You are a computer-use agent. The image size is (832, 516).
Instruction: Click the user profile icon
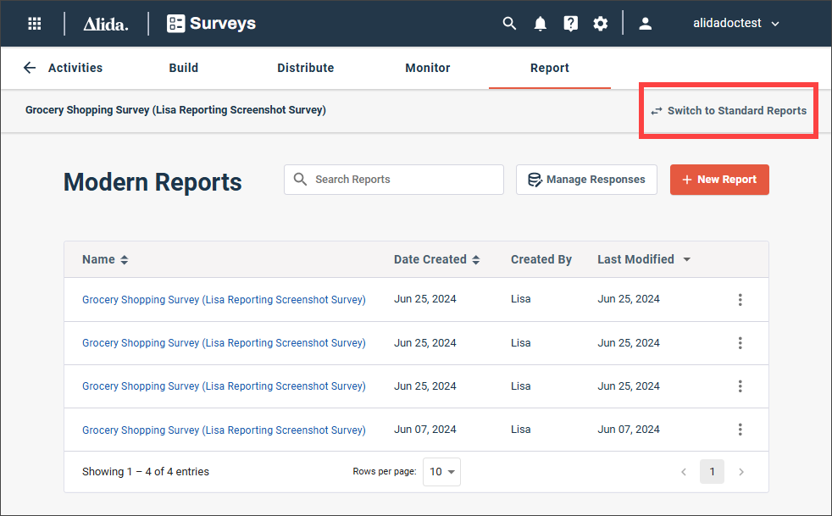pos(646,24)
